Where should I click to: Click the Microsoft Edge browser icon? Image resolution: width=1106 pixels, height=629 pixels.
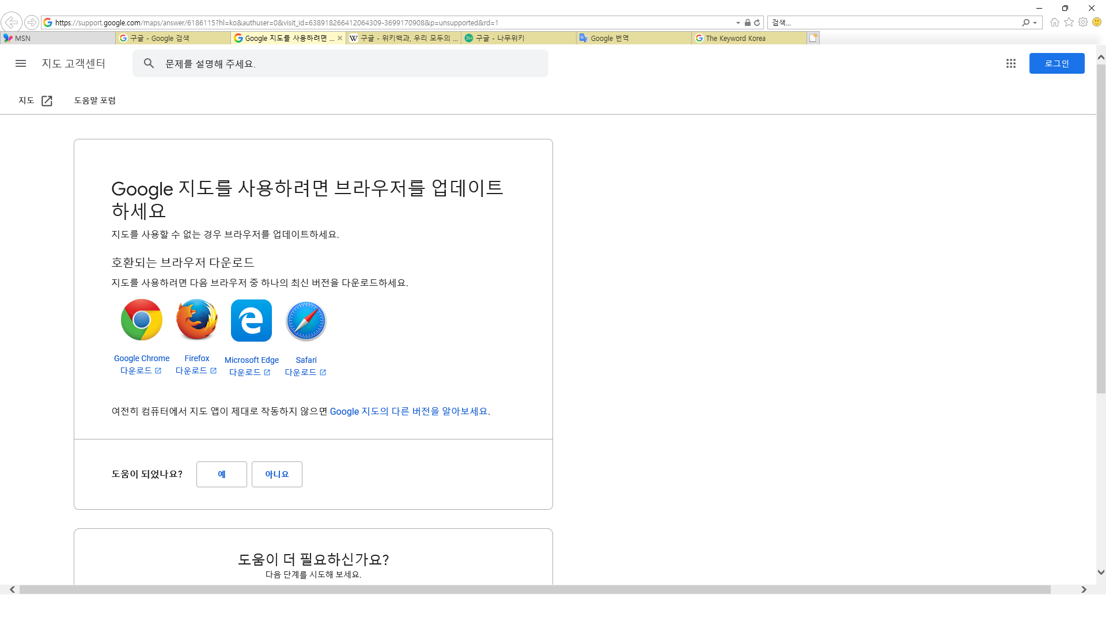[x=251, y=320]
